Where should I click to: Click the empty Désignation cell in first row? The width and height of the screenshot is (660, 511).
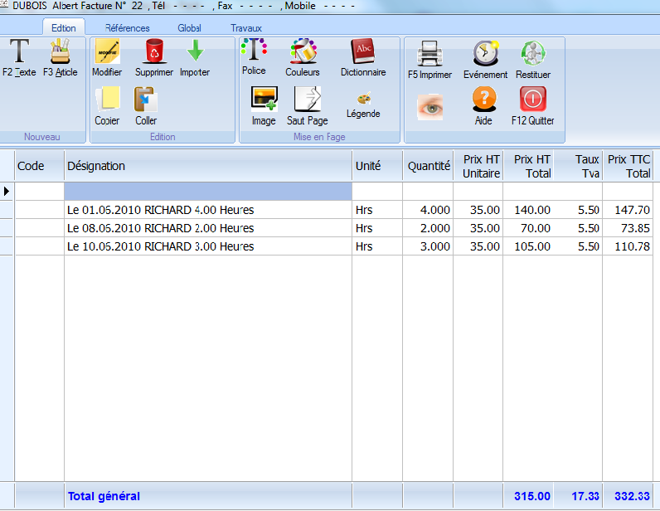(x=208, y=192)
